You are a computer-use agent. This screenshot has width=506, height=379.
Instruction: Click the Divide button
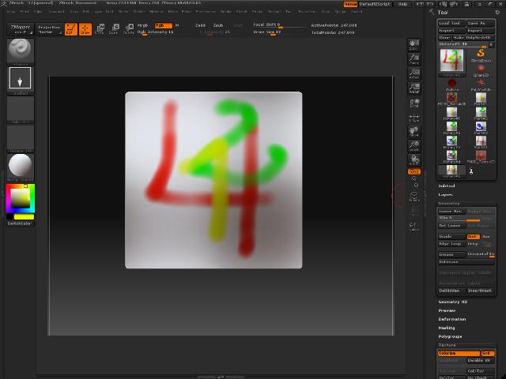coord(451,237)
